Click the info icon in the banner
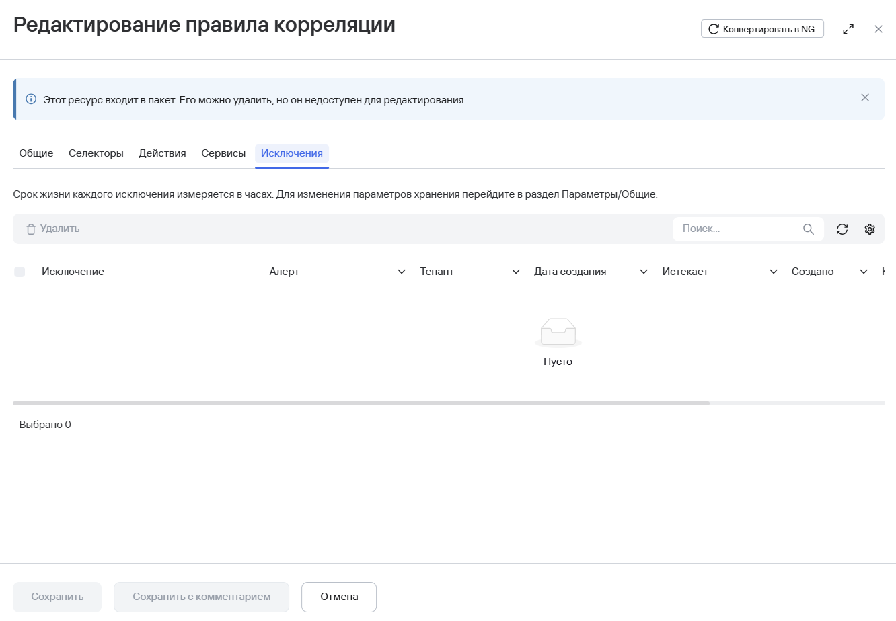 (31, 99)
